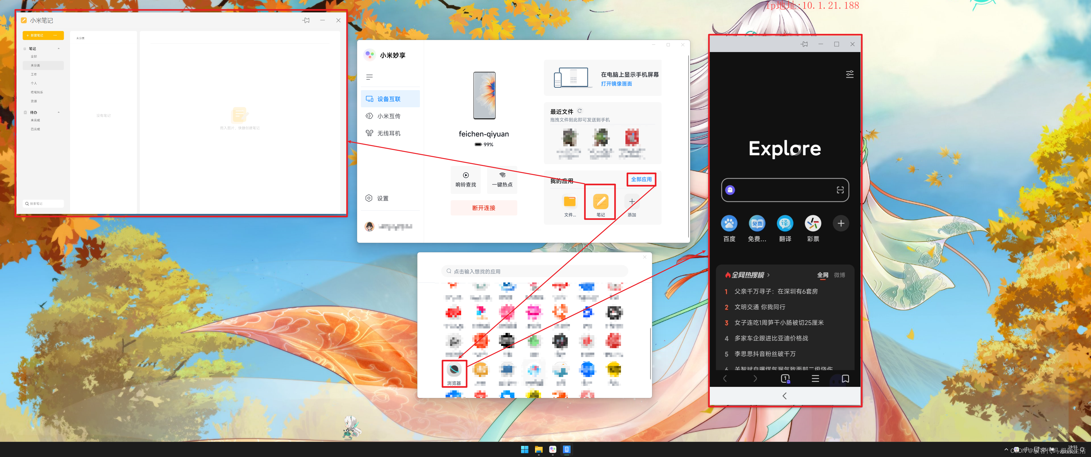
Task: Close the all-apps popup panel
Action: (x=644, y=257)
